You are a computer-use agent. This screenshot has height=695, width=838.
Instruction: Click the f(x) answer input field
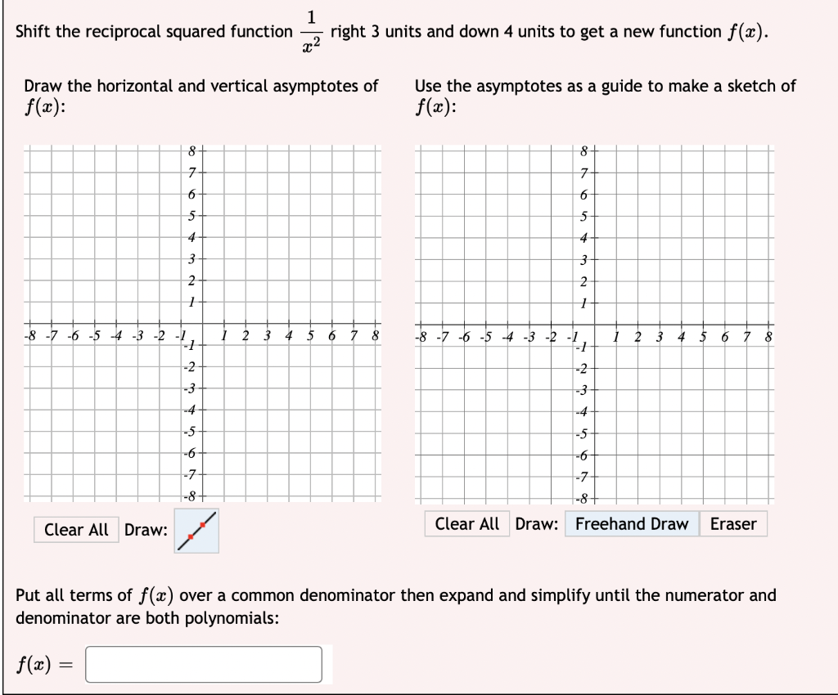[205, 665]
